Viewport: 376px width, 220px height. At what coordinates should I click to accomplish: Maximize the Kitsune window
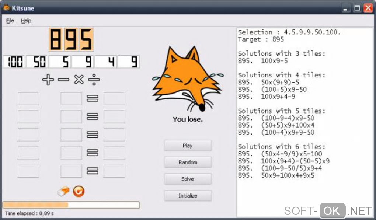click(357, 8)
